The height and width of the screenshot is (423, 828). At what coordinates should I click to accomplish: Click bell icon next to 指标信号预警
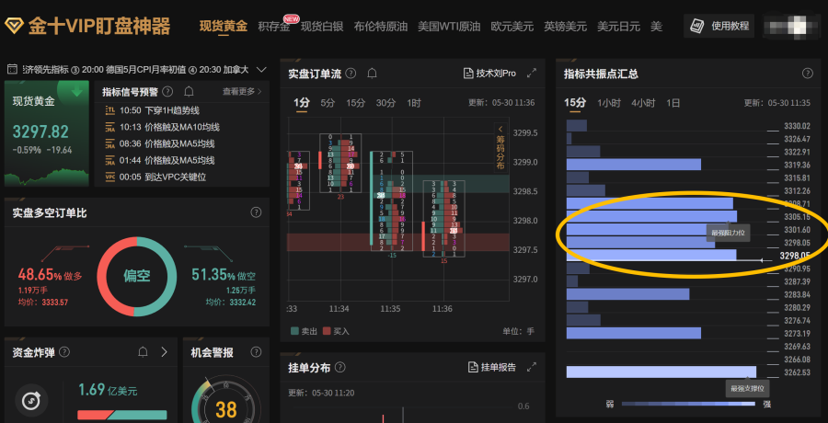pyautogui.click(x=189, y=92)
